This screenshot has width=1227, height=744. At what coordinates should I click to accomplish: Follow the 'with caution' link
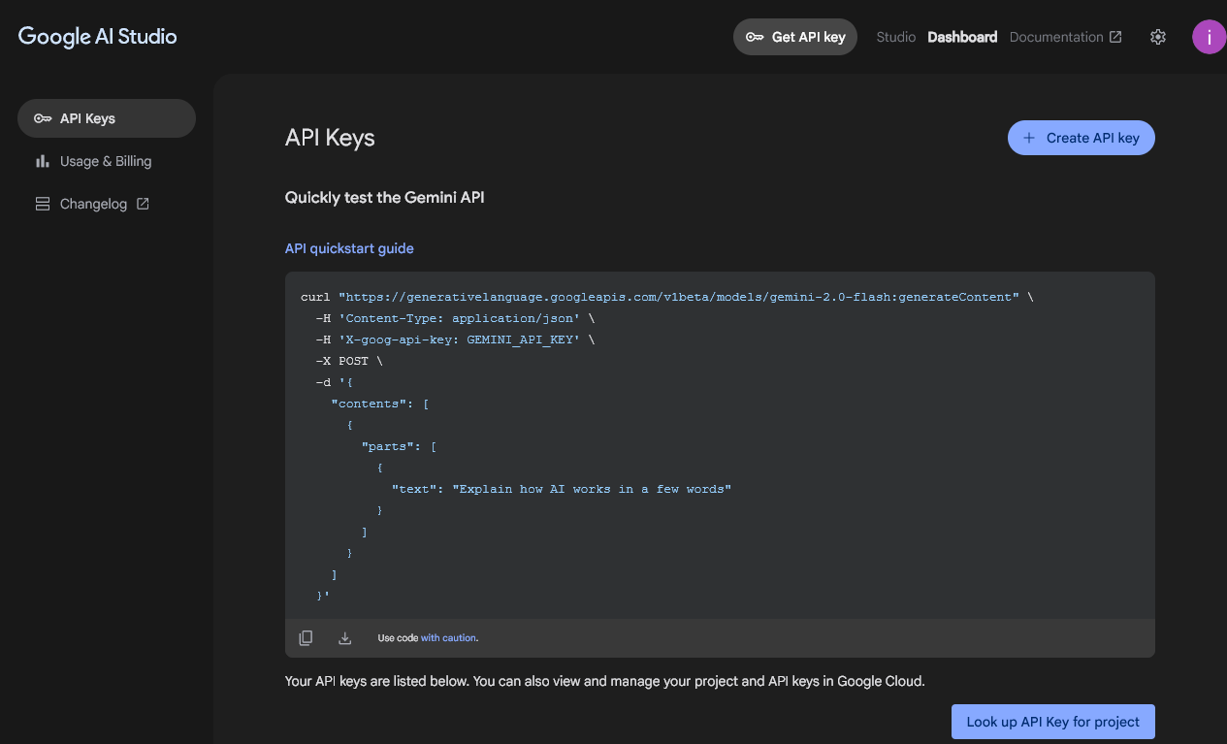448,638
